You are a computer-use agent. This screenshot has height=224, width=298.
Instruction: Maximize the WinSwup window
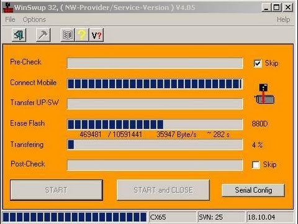click(277, 7)
